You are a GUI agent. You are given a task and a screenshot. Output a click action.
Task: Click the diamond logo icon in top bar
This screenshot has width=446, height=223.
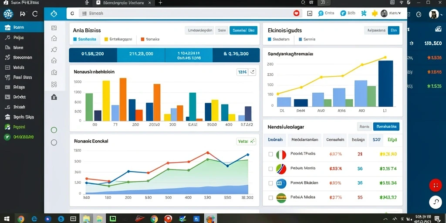54,14
